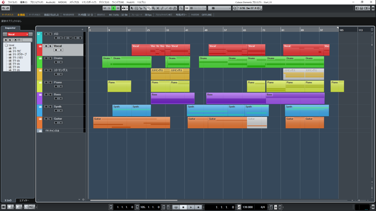Select the Line tool
This screenshot has width=376, height=211.
(166, 8)
